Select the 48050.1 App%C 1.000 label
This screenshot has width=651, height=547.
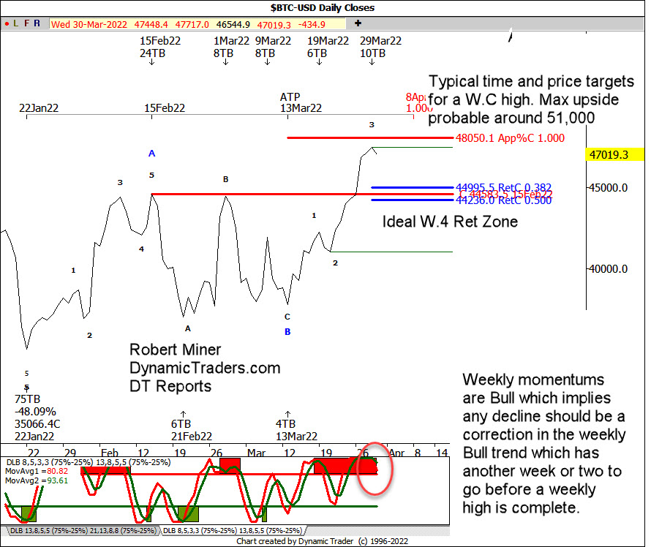510,137
